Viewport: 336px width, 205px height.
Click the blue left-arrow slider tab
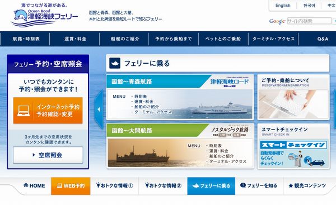pos(99,109)
